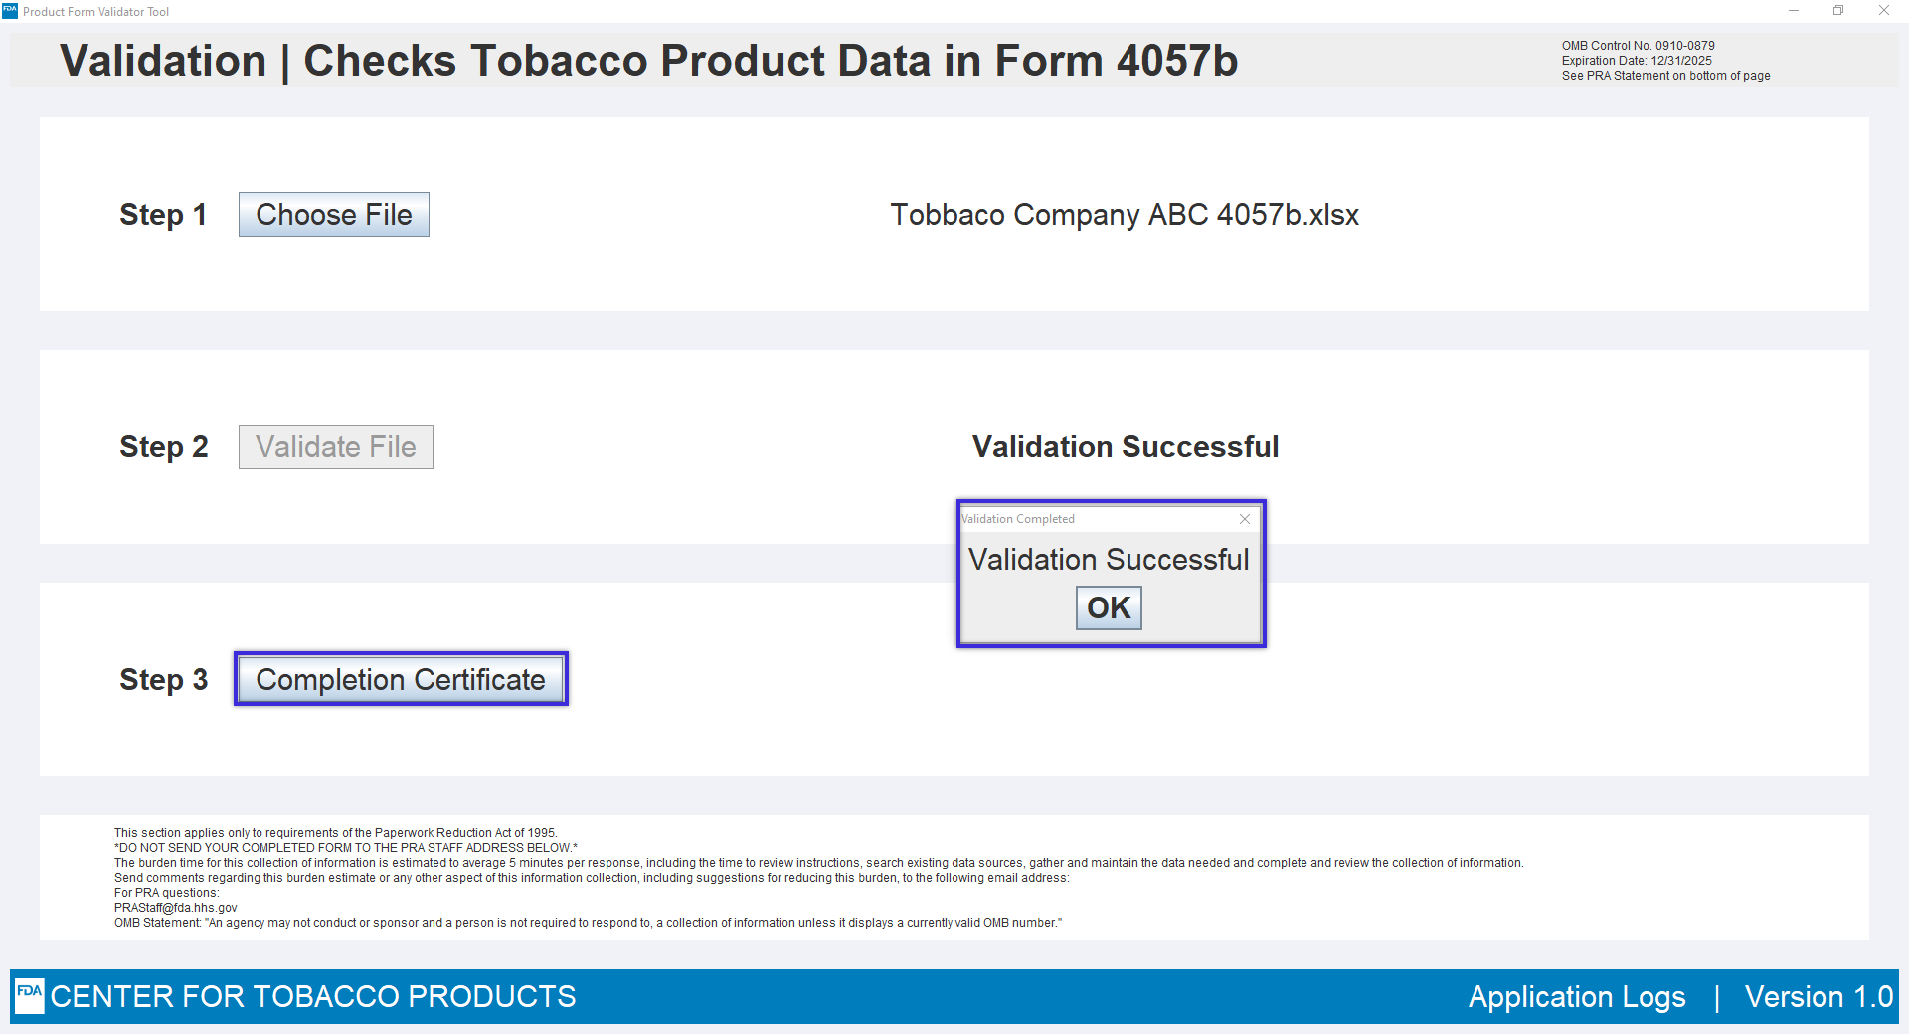Viewport: 1909px width, 1034px height.
Task: Close the Validation Completed dialog with X
Action: tap(1244, 519)
